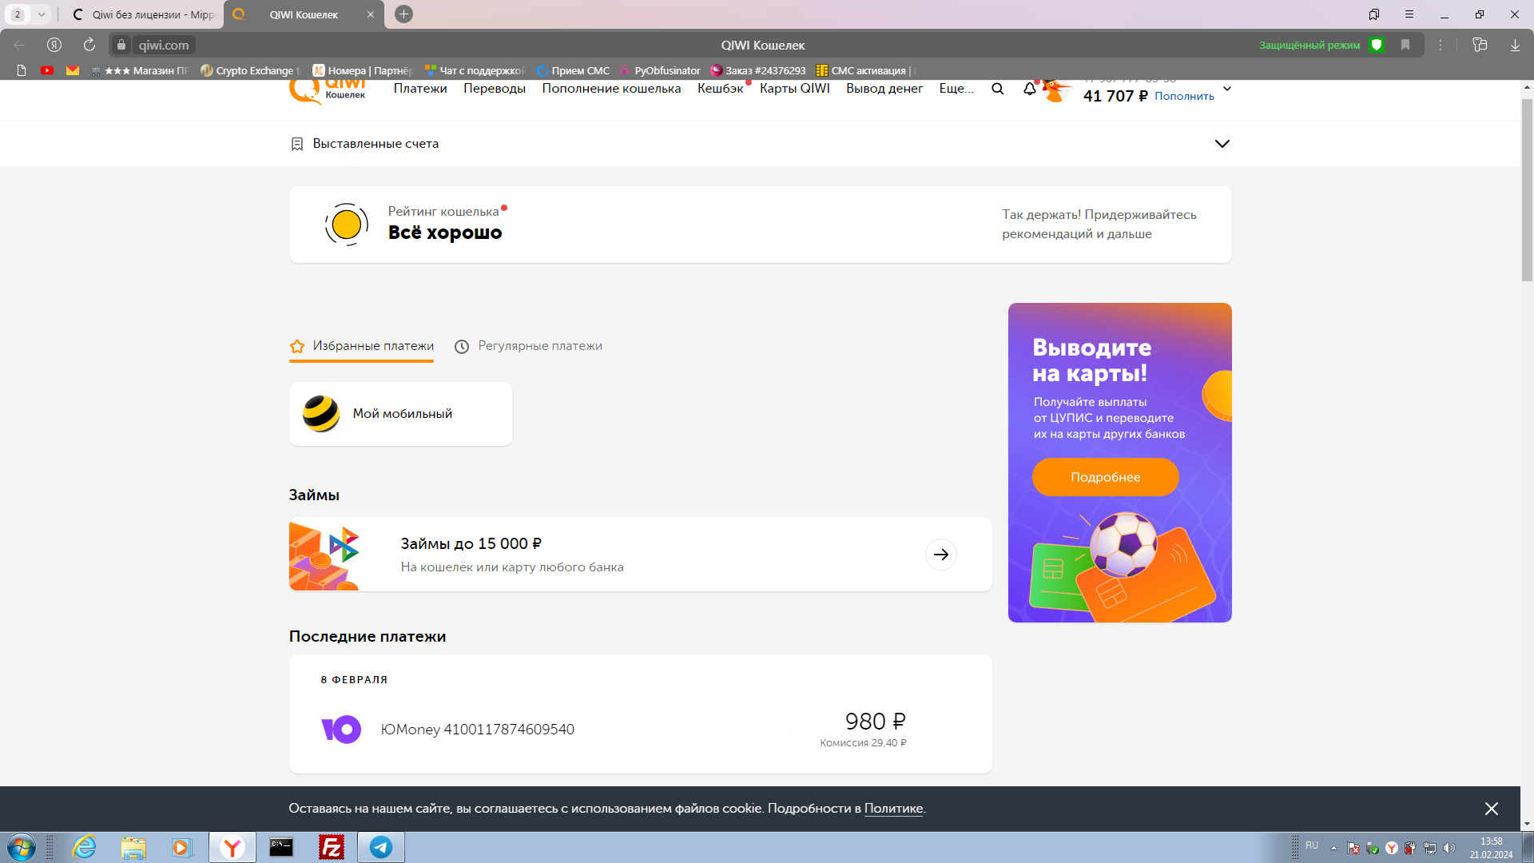
Task: Click the Пополнить link
Action: click(x=1184, y=96)
